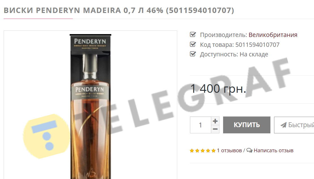Click the product code 5011594010707 text
The height and width of the screenshot is (179, 314).
pos(257,45)
